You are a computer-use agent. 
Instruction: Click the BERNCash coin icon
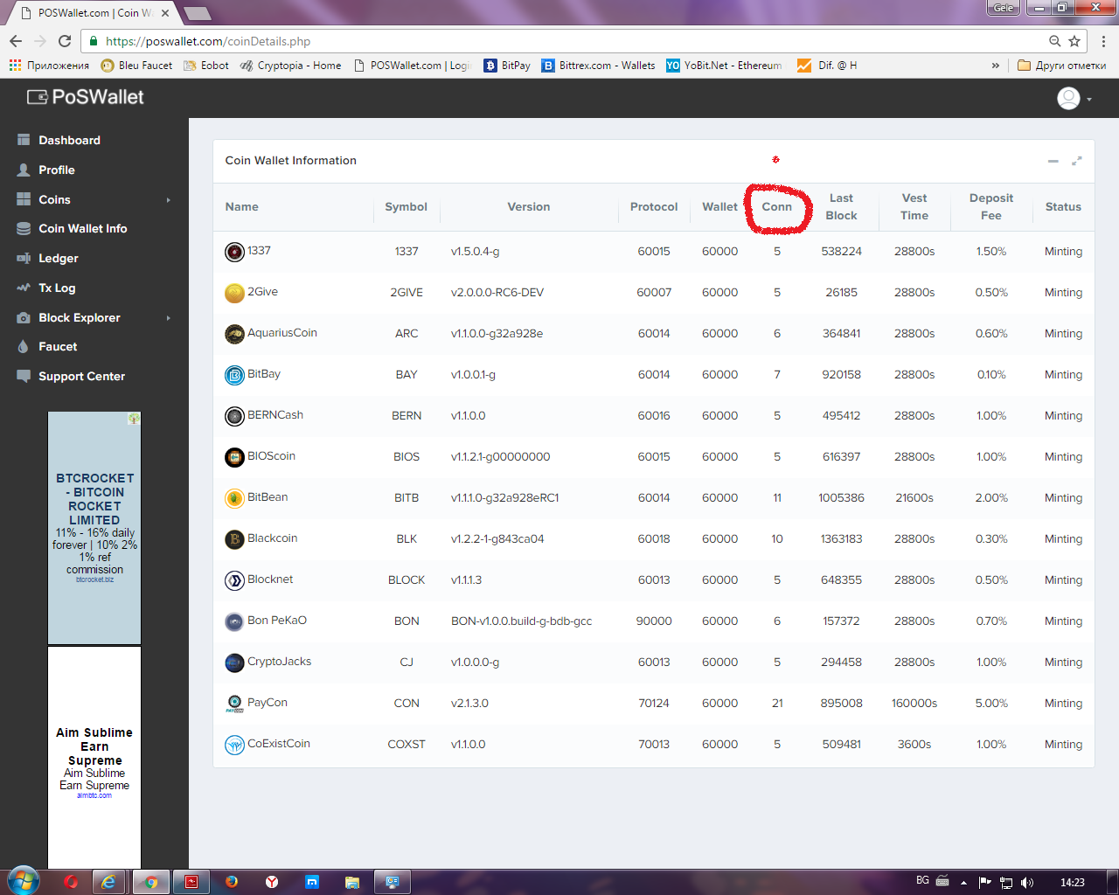(x=234, y=416)
